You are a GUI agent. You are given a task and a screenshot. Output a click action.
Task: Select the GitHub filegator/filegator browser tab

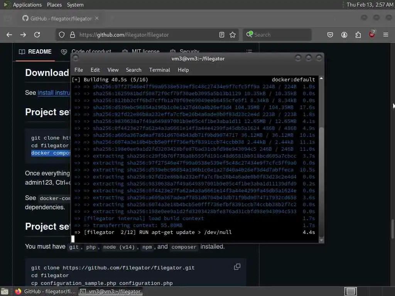pyautogui.click(x=60, y=18)
